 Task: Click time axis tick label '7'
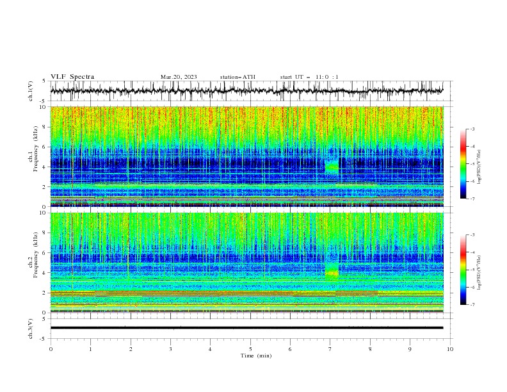pyautogui.click(x=330, y=349)
